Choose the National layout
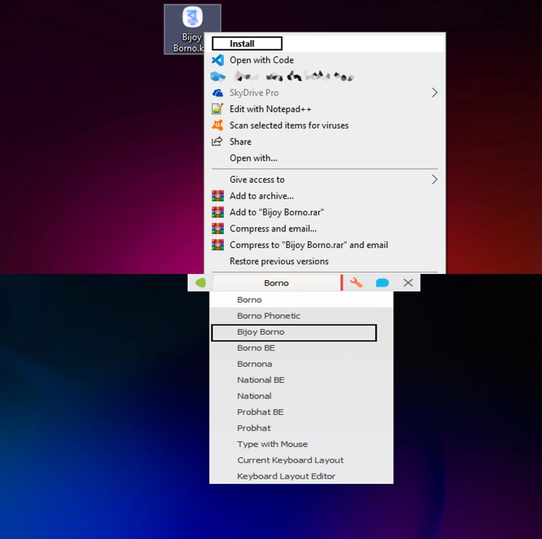Image resolution: width=542 pixels, height=539 pixels. click(x=301, y=396)
